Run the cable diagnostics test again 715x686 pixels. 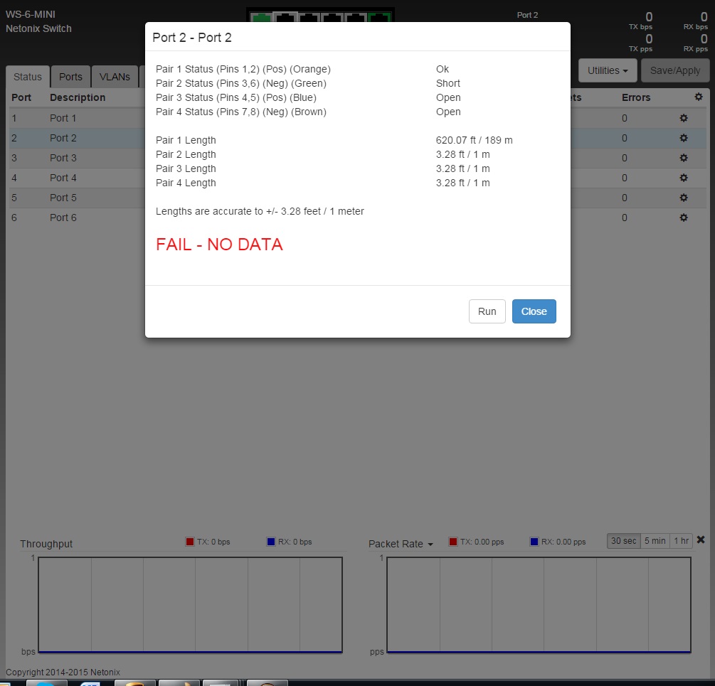(487, 311)
